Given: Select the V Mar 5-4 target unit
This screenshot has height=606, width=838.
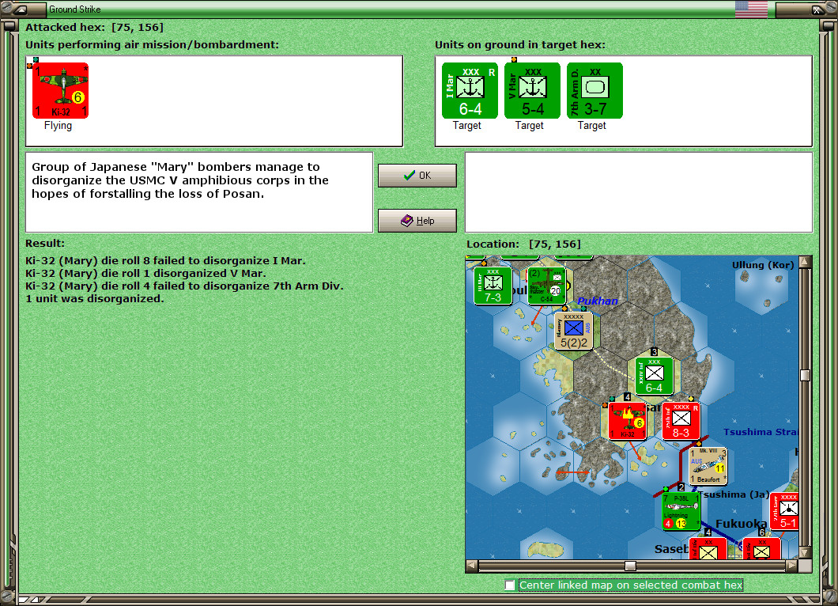Looking at the screenshot, I should pyautogui.click(x=532, y=90).
